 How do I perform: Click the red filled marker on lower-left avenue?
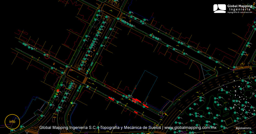click(x=58, y=91)
